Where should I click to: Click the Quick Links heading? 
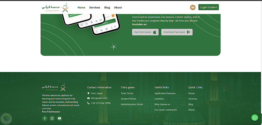click(x=195, y=87)
